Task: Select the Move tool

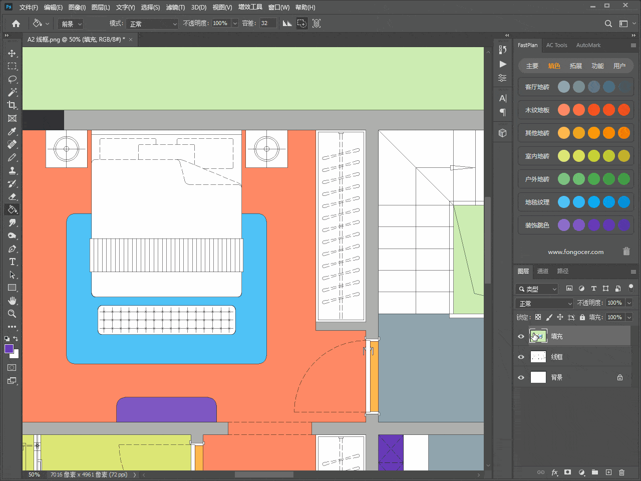Action: tap(12, 53)
